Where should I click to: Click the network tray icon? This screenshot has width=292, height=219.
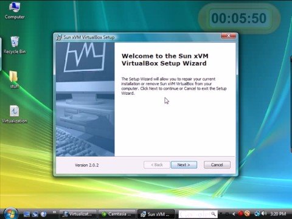click(257, 214)
